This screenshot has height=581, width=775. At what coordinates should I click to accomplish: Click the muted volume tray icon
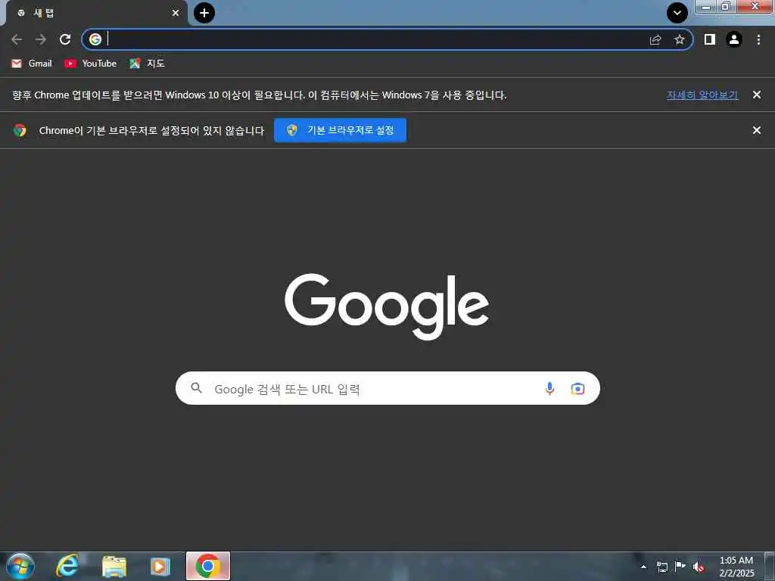[699, 567]
